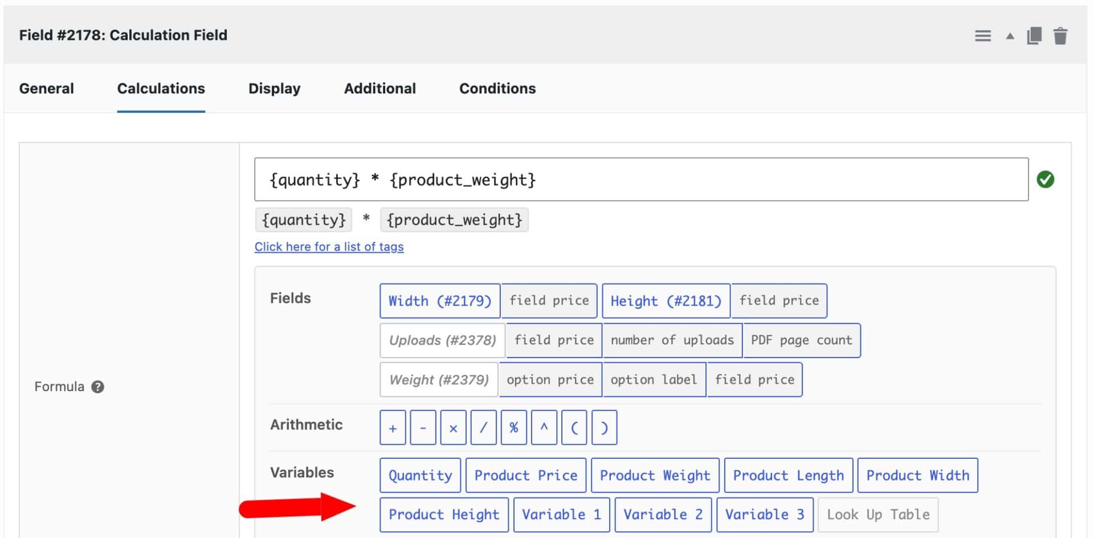This screenshot has width=1094, height=538.
Task: Insert the Product Width variable
Action: click(x=918, y=475)
